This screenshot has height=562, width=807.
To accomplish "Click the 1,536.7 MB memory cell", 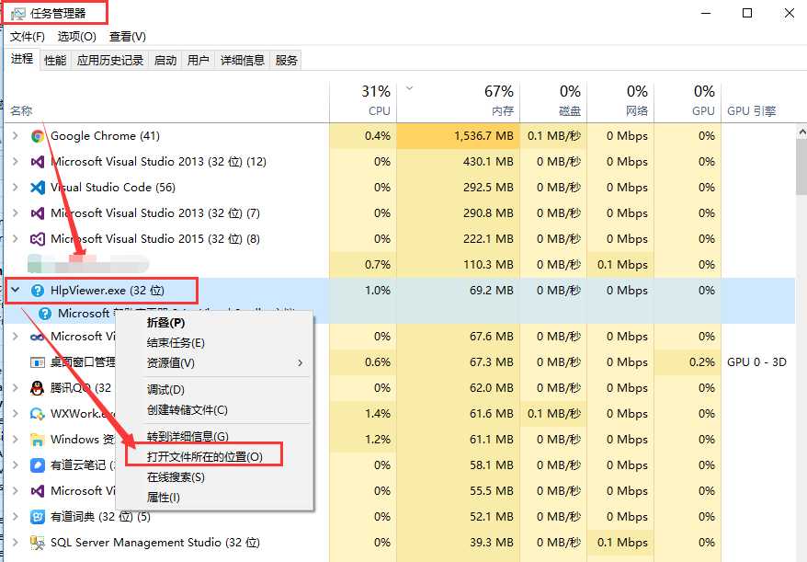I will 458,136.
